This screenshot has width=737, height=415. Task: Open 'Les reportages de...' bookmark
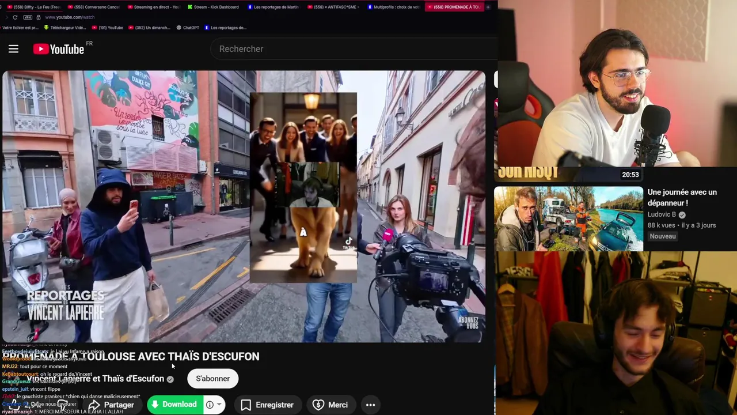pyautogui.click(x=225, y=28)
